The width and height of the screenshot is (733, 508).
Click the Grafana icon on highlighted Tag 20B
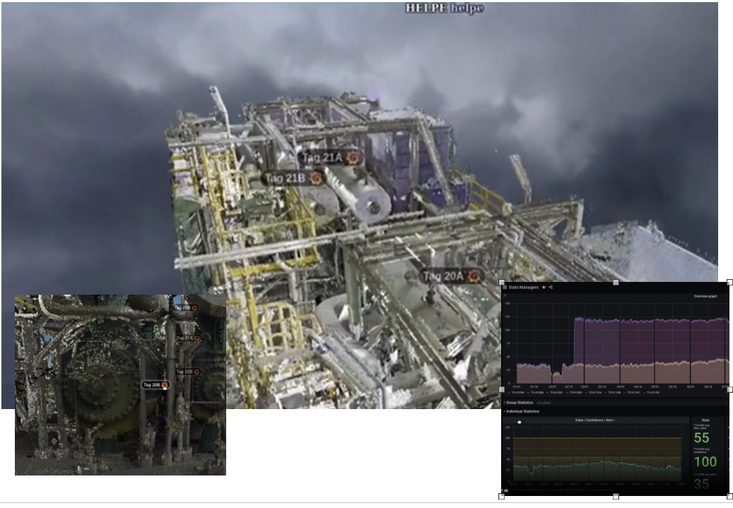[165, 384]
